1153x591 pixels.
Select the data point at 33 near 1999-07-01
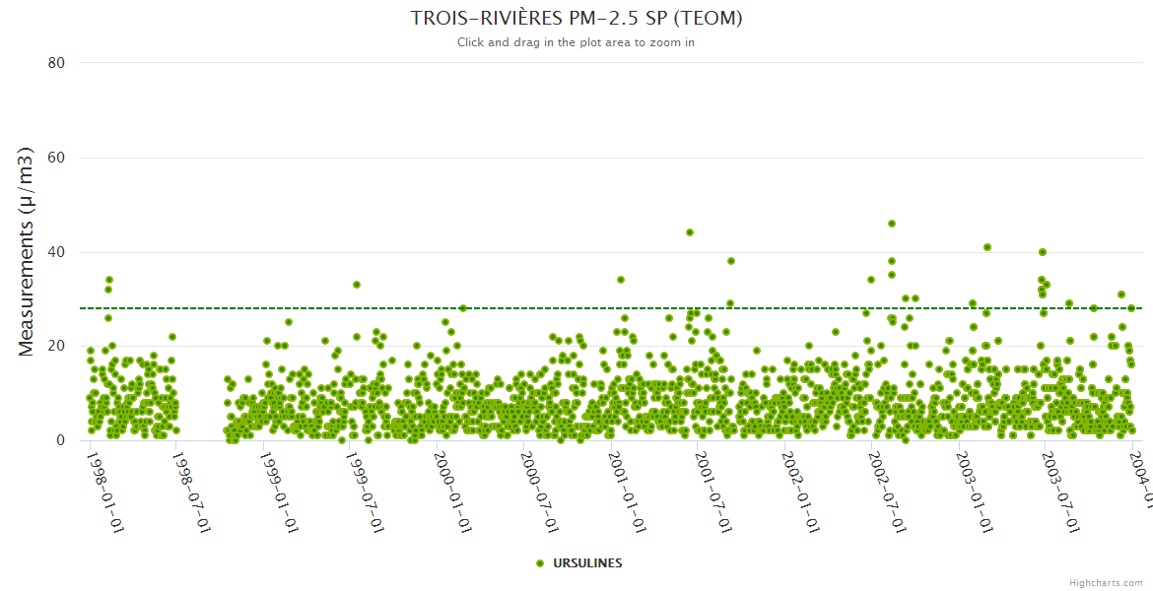pyautogui.click(x=357, y=285)
